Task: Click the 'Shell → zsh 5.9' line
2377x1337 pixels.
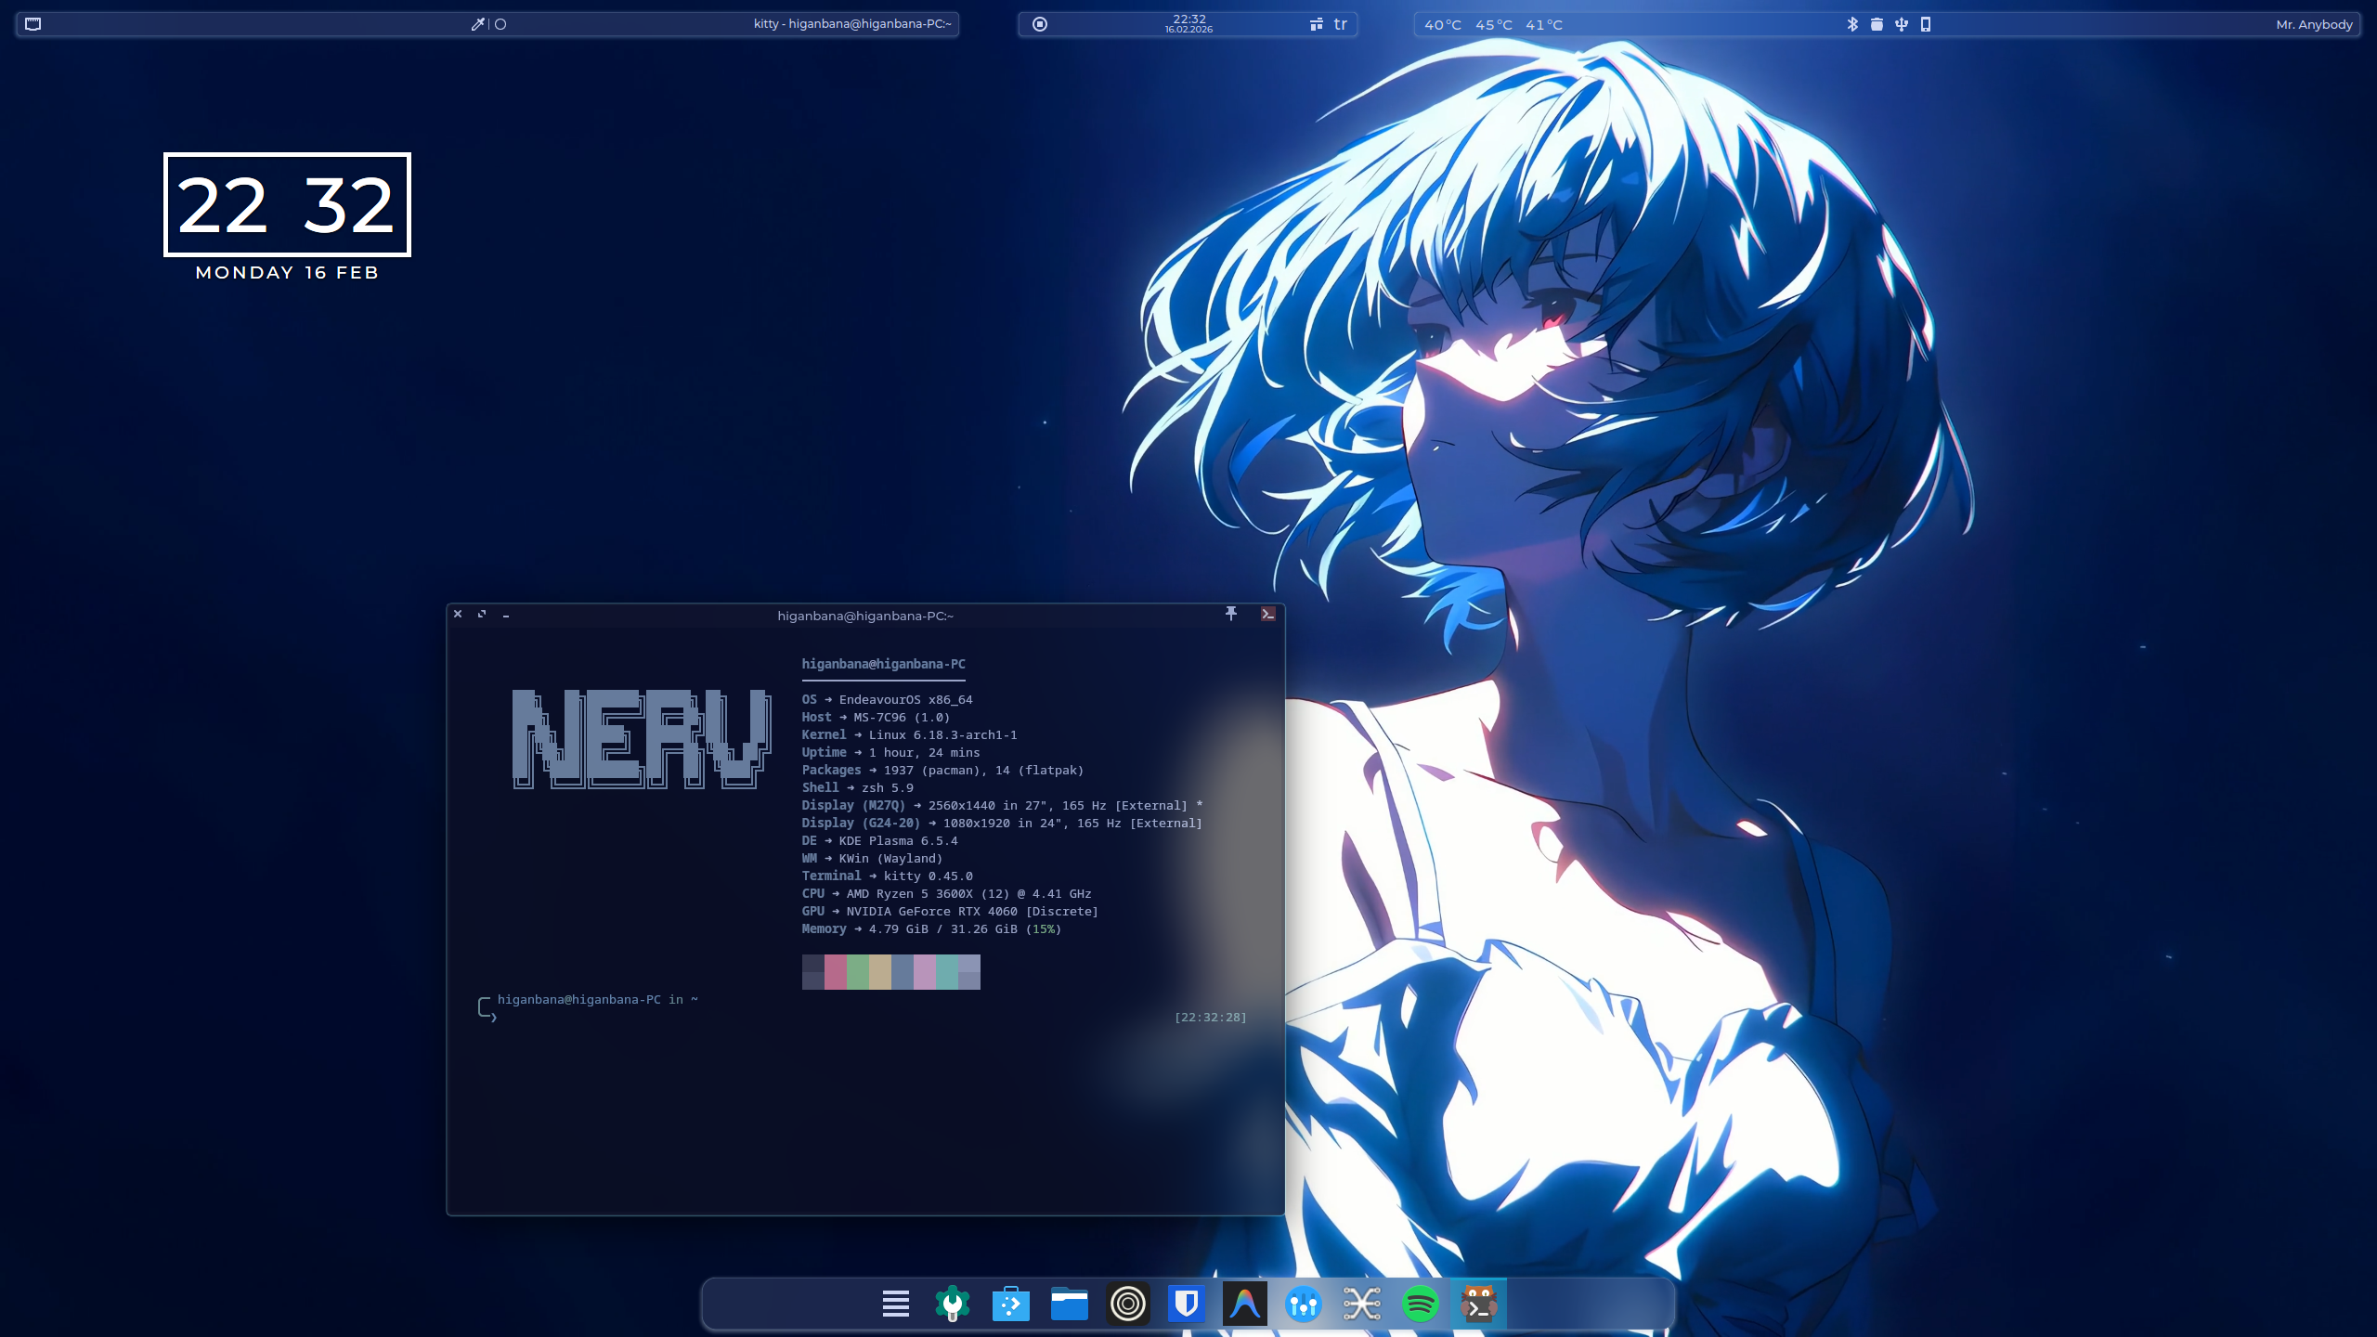Action: [857, 787]
